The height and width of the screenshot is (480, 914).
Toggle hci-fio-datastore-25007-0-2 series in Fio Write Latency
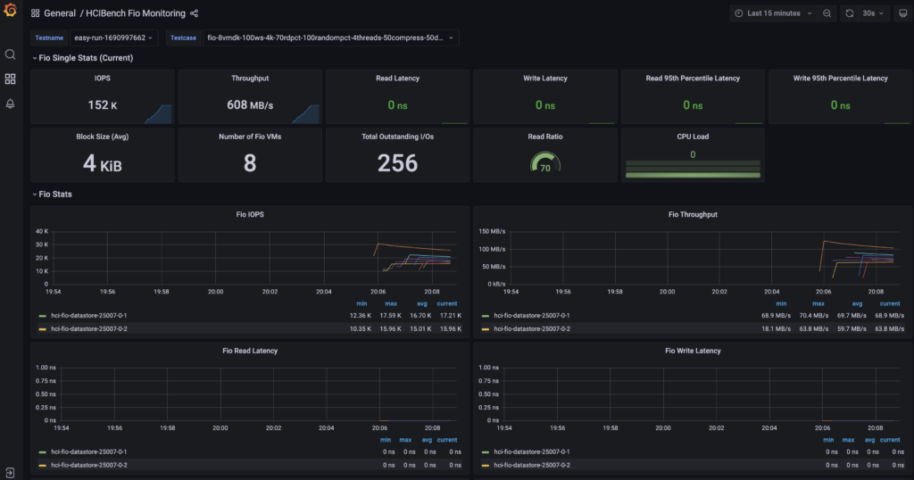pos(532,465)
